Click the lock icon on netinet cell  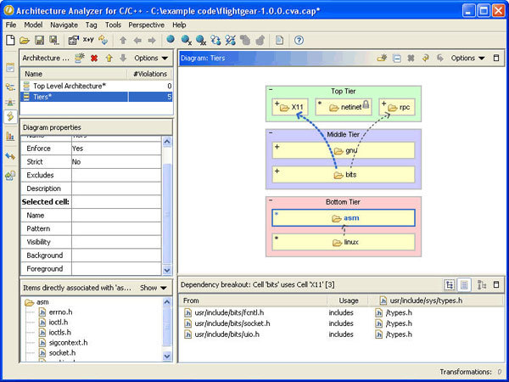[x=366, y=104]
